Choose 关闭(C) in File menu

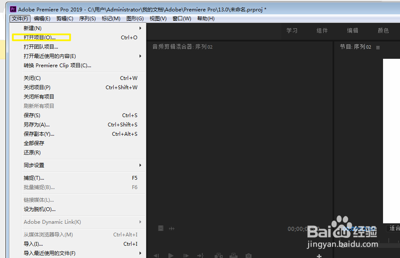(x=78, y=78)
